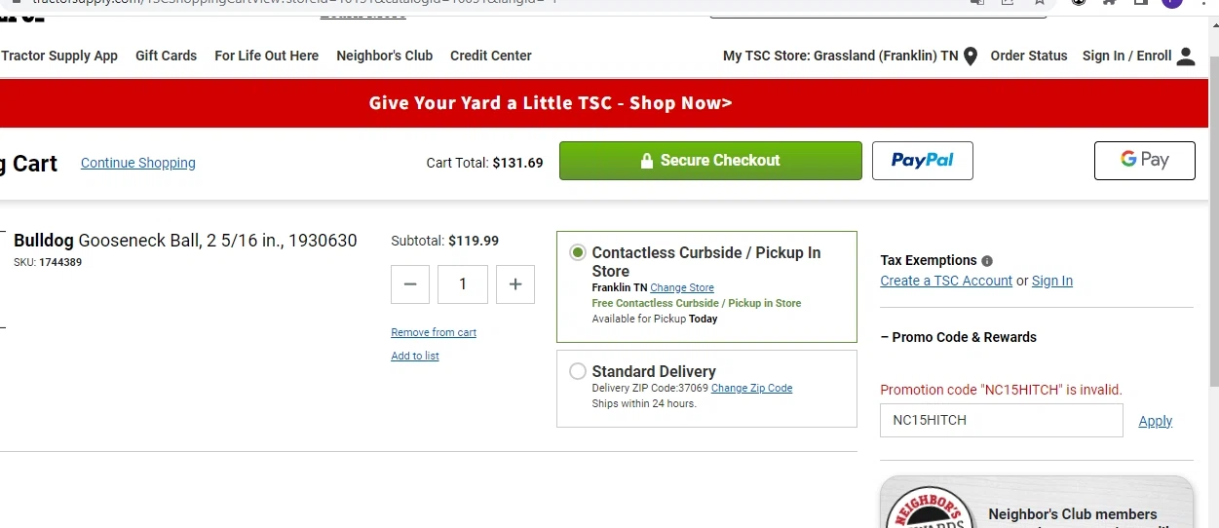Click the Sign In account person icon
The width and height of the screenshot is (1219, 528).
[1186, 57]
